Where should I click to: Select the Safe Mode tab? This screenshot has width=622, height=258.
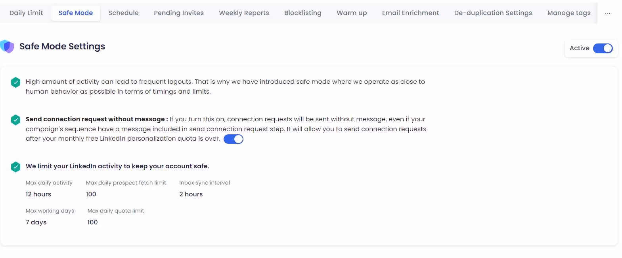click(x=76, y=13)
